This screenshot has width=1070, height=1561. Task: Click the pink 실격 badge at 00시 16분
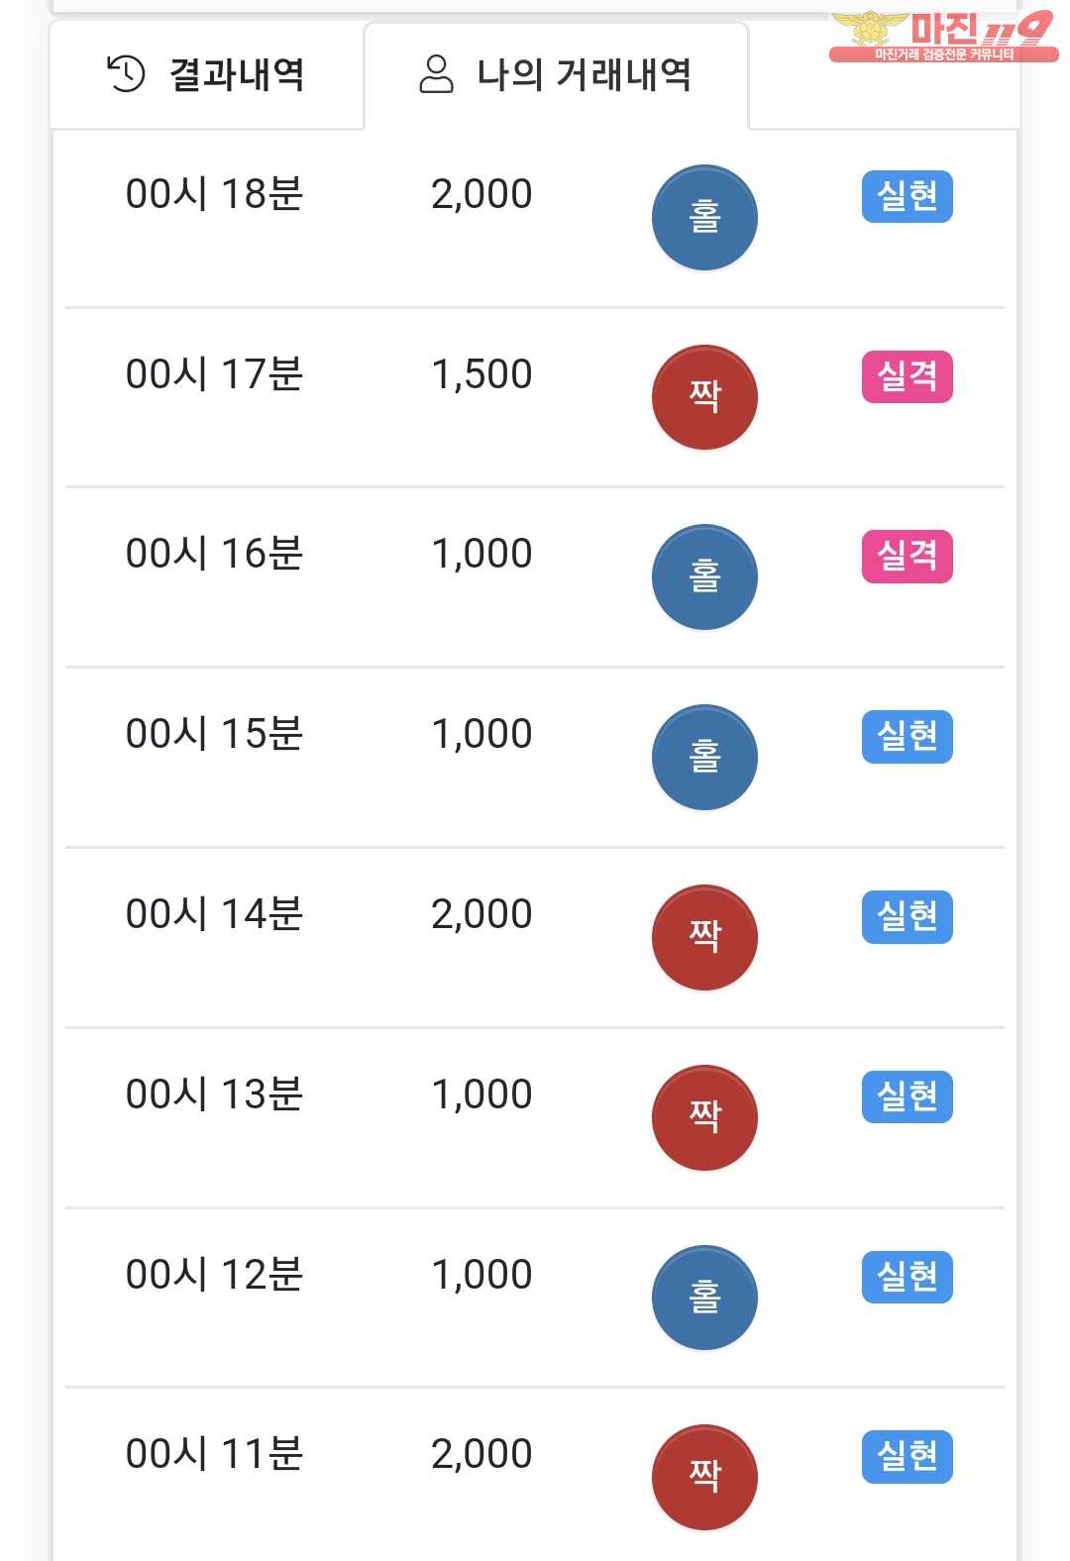coord(908,557)
